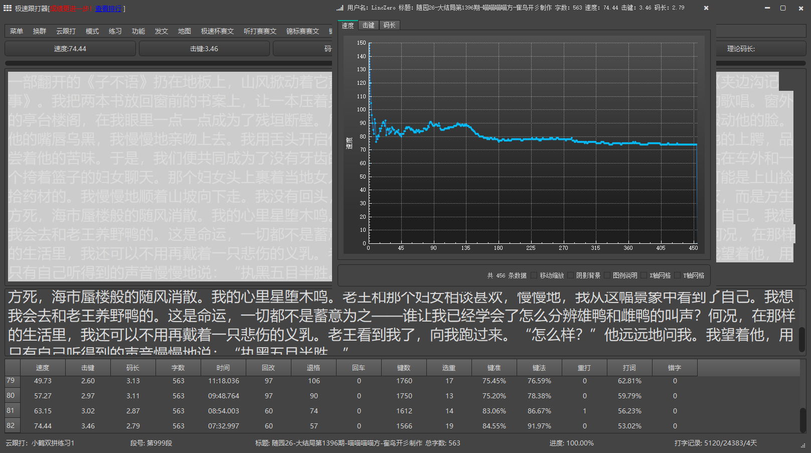Click the 速度:74.44 button
The width and height of the screenshot is (811, 453).
pos(70,49)
